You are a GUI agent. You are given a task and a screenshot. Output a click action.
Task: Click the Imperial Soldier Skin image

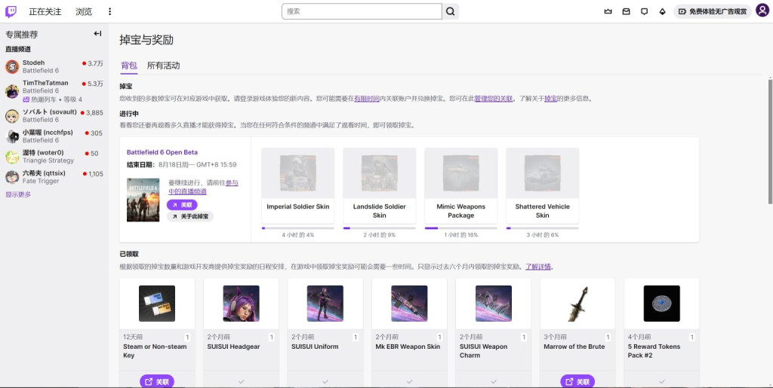point(297,173)
